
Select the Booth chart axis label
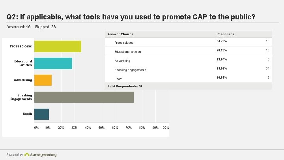click(27, 114)
